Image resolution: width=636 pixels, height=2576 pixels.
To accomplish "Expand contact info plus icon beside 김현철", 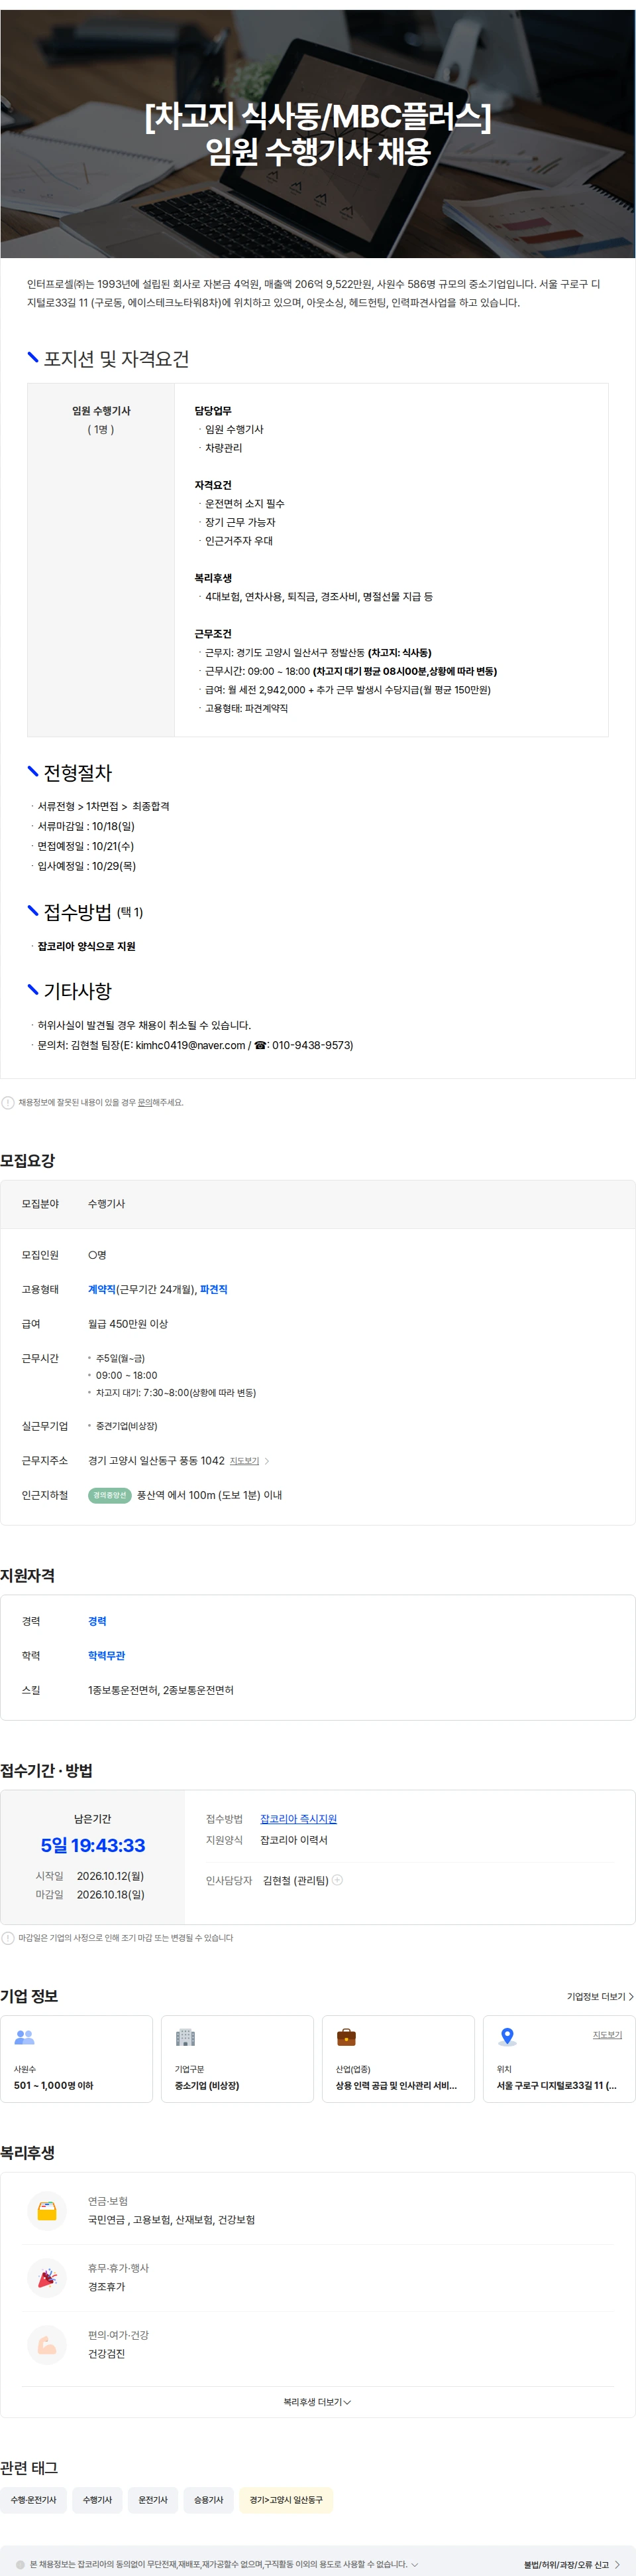I will [337, 1880].
